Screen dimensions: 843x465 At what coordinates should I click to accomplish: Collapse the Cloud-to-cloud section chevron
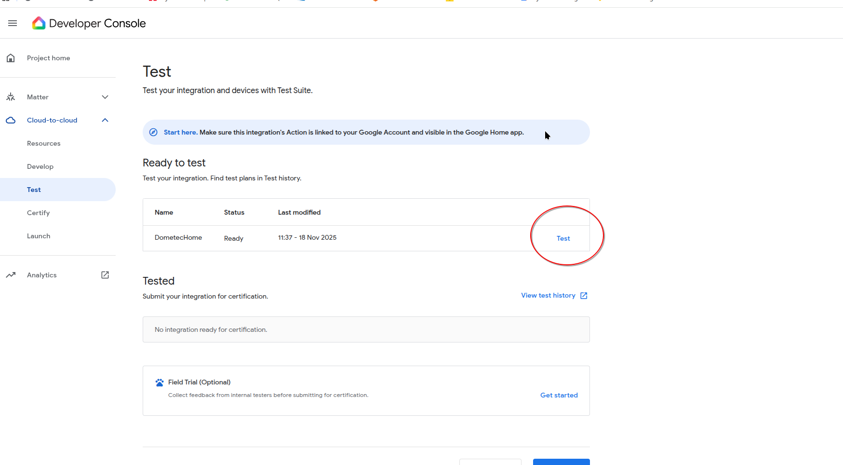click(x=105, y=120)
